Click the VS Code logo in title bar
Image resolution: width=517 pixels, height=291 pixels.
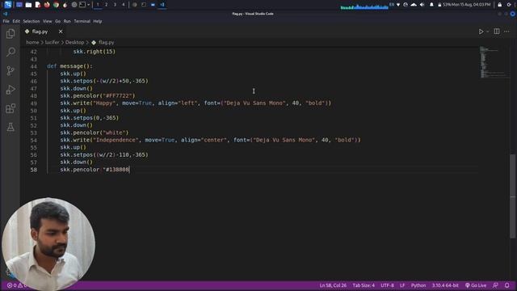5,14
